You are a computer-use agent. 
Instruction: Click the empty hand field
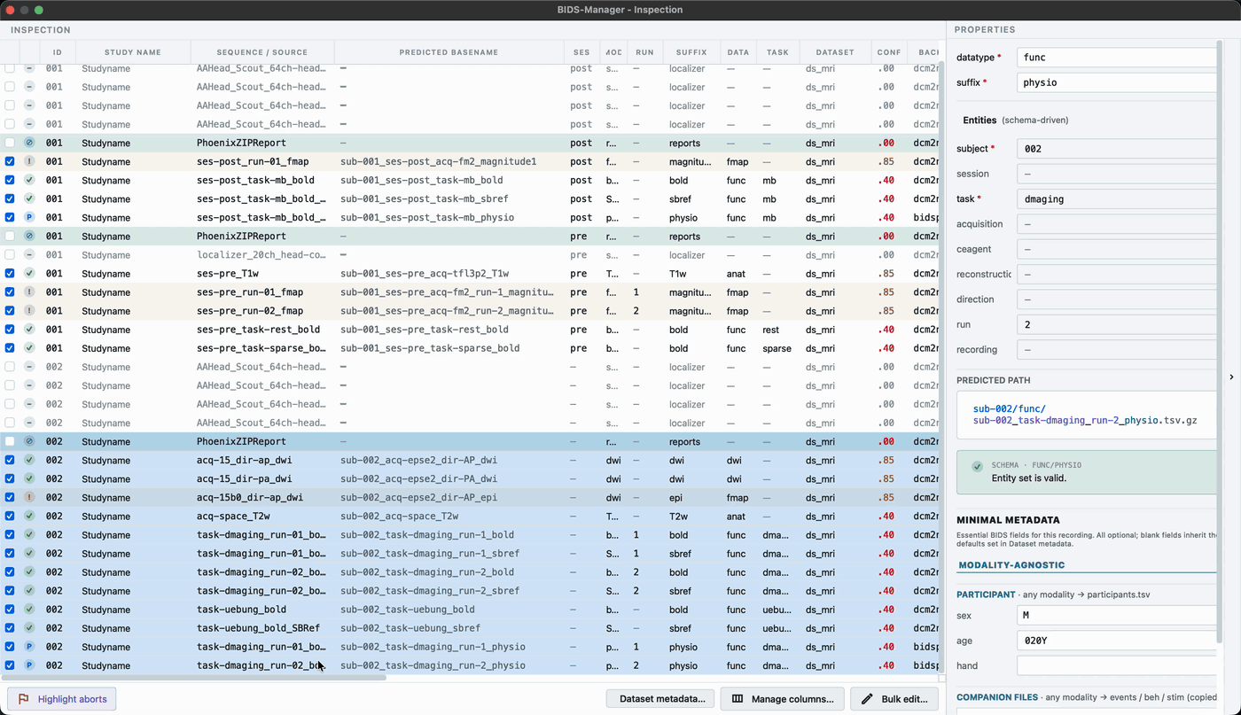pos(1118,665)
